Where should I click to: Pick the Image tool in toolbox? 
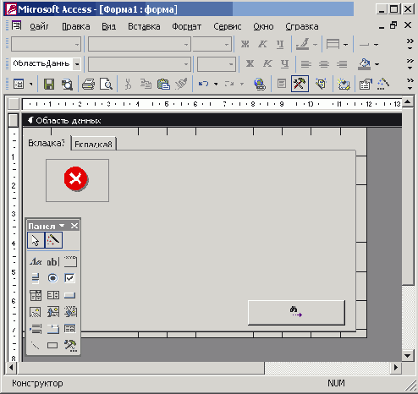click(36, 312)
